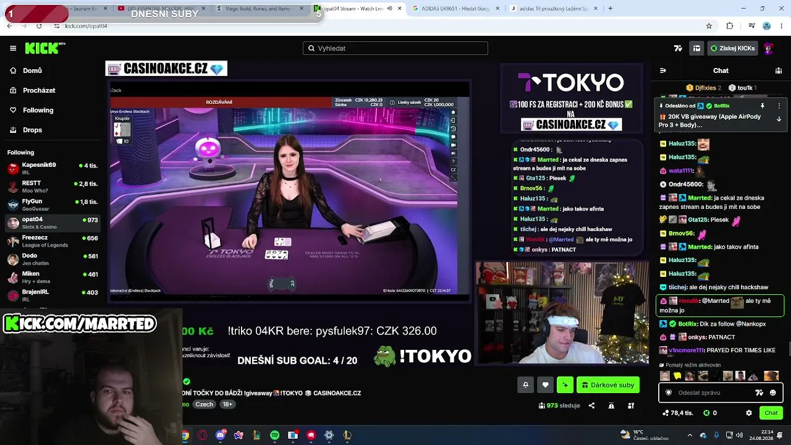This screenshot has width=791, height=445.
Task: Click the 7TV icon in Kick header
Action: [678, 48]
